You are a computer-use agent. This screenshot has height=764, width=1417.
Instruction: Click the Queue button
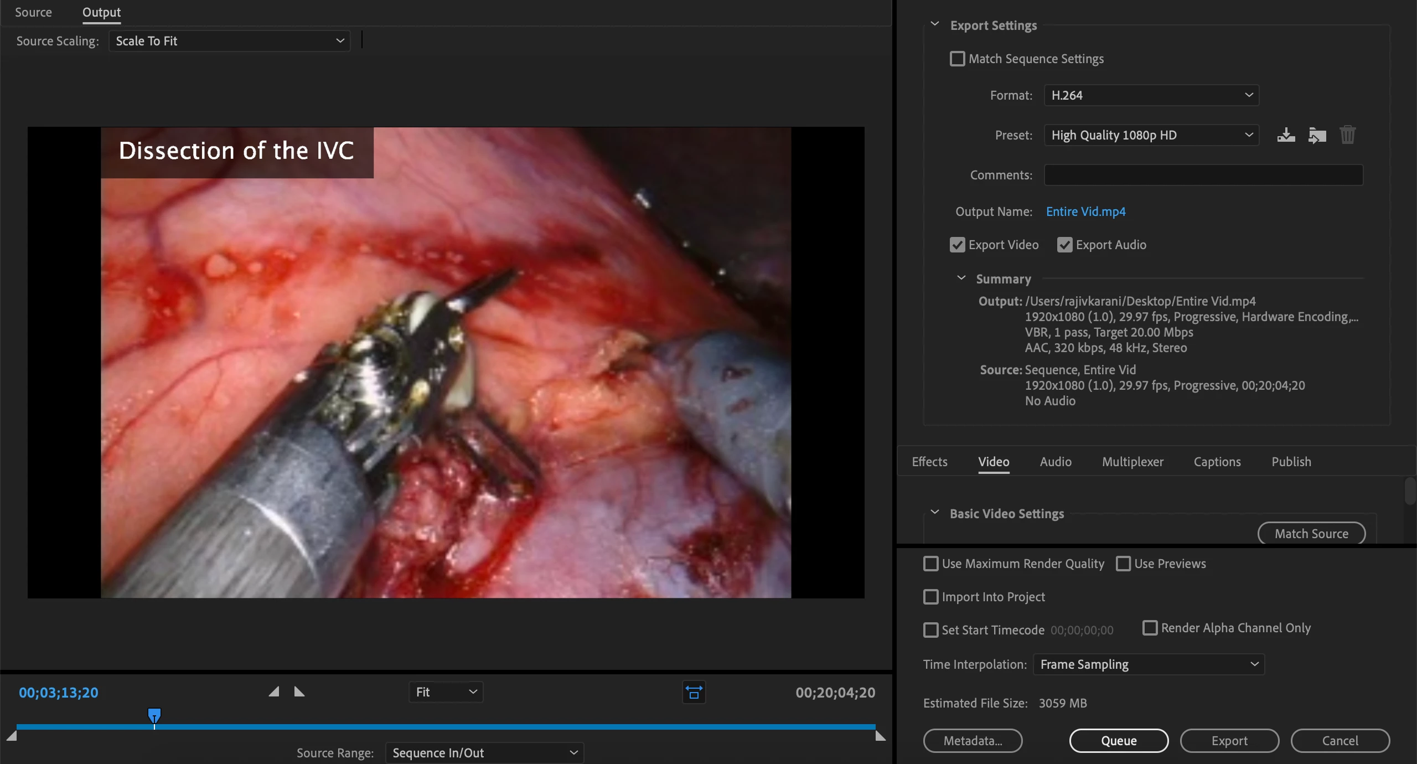pyautogui.click(x=1119, y=741)
